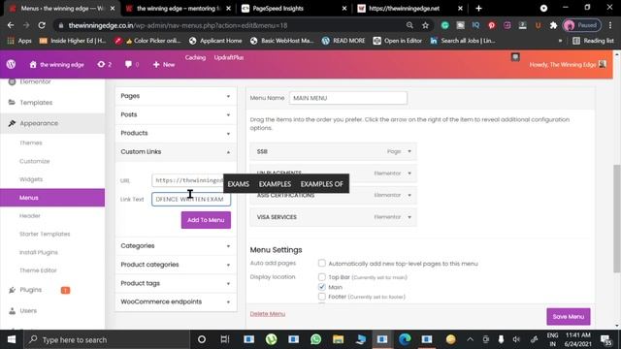621x349 pixels.
Task: Open the comments bubble in admin bar
Action: point(132,64)
